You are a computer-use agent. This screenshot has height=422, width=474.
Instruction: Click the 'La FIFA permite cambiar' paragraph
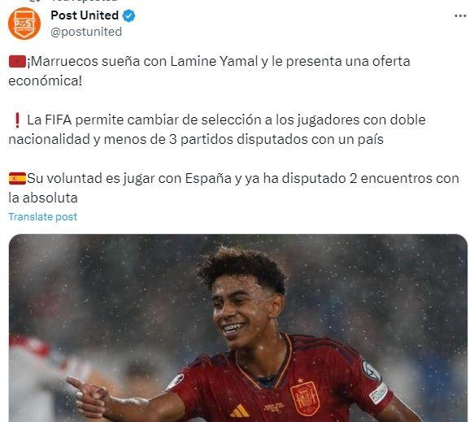coord(217,129)
